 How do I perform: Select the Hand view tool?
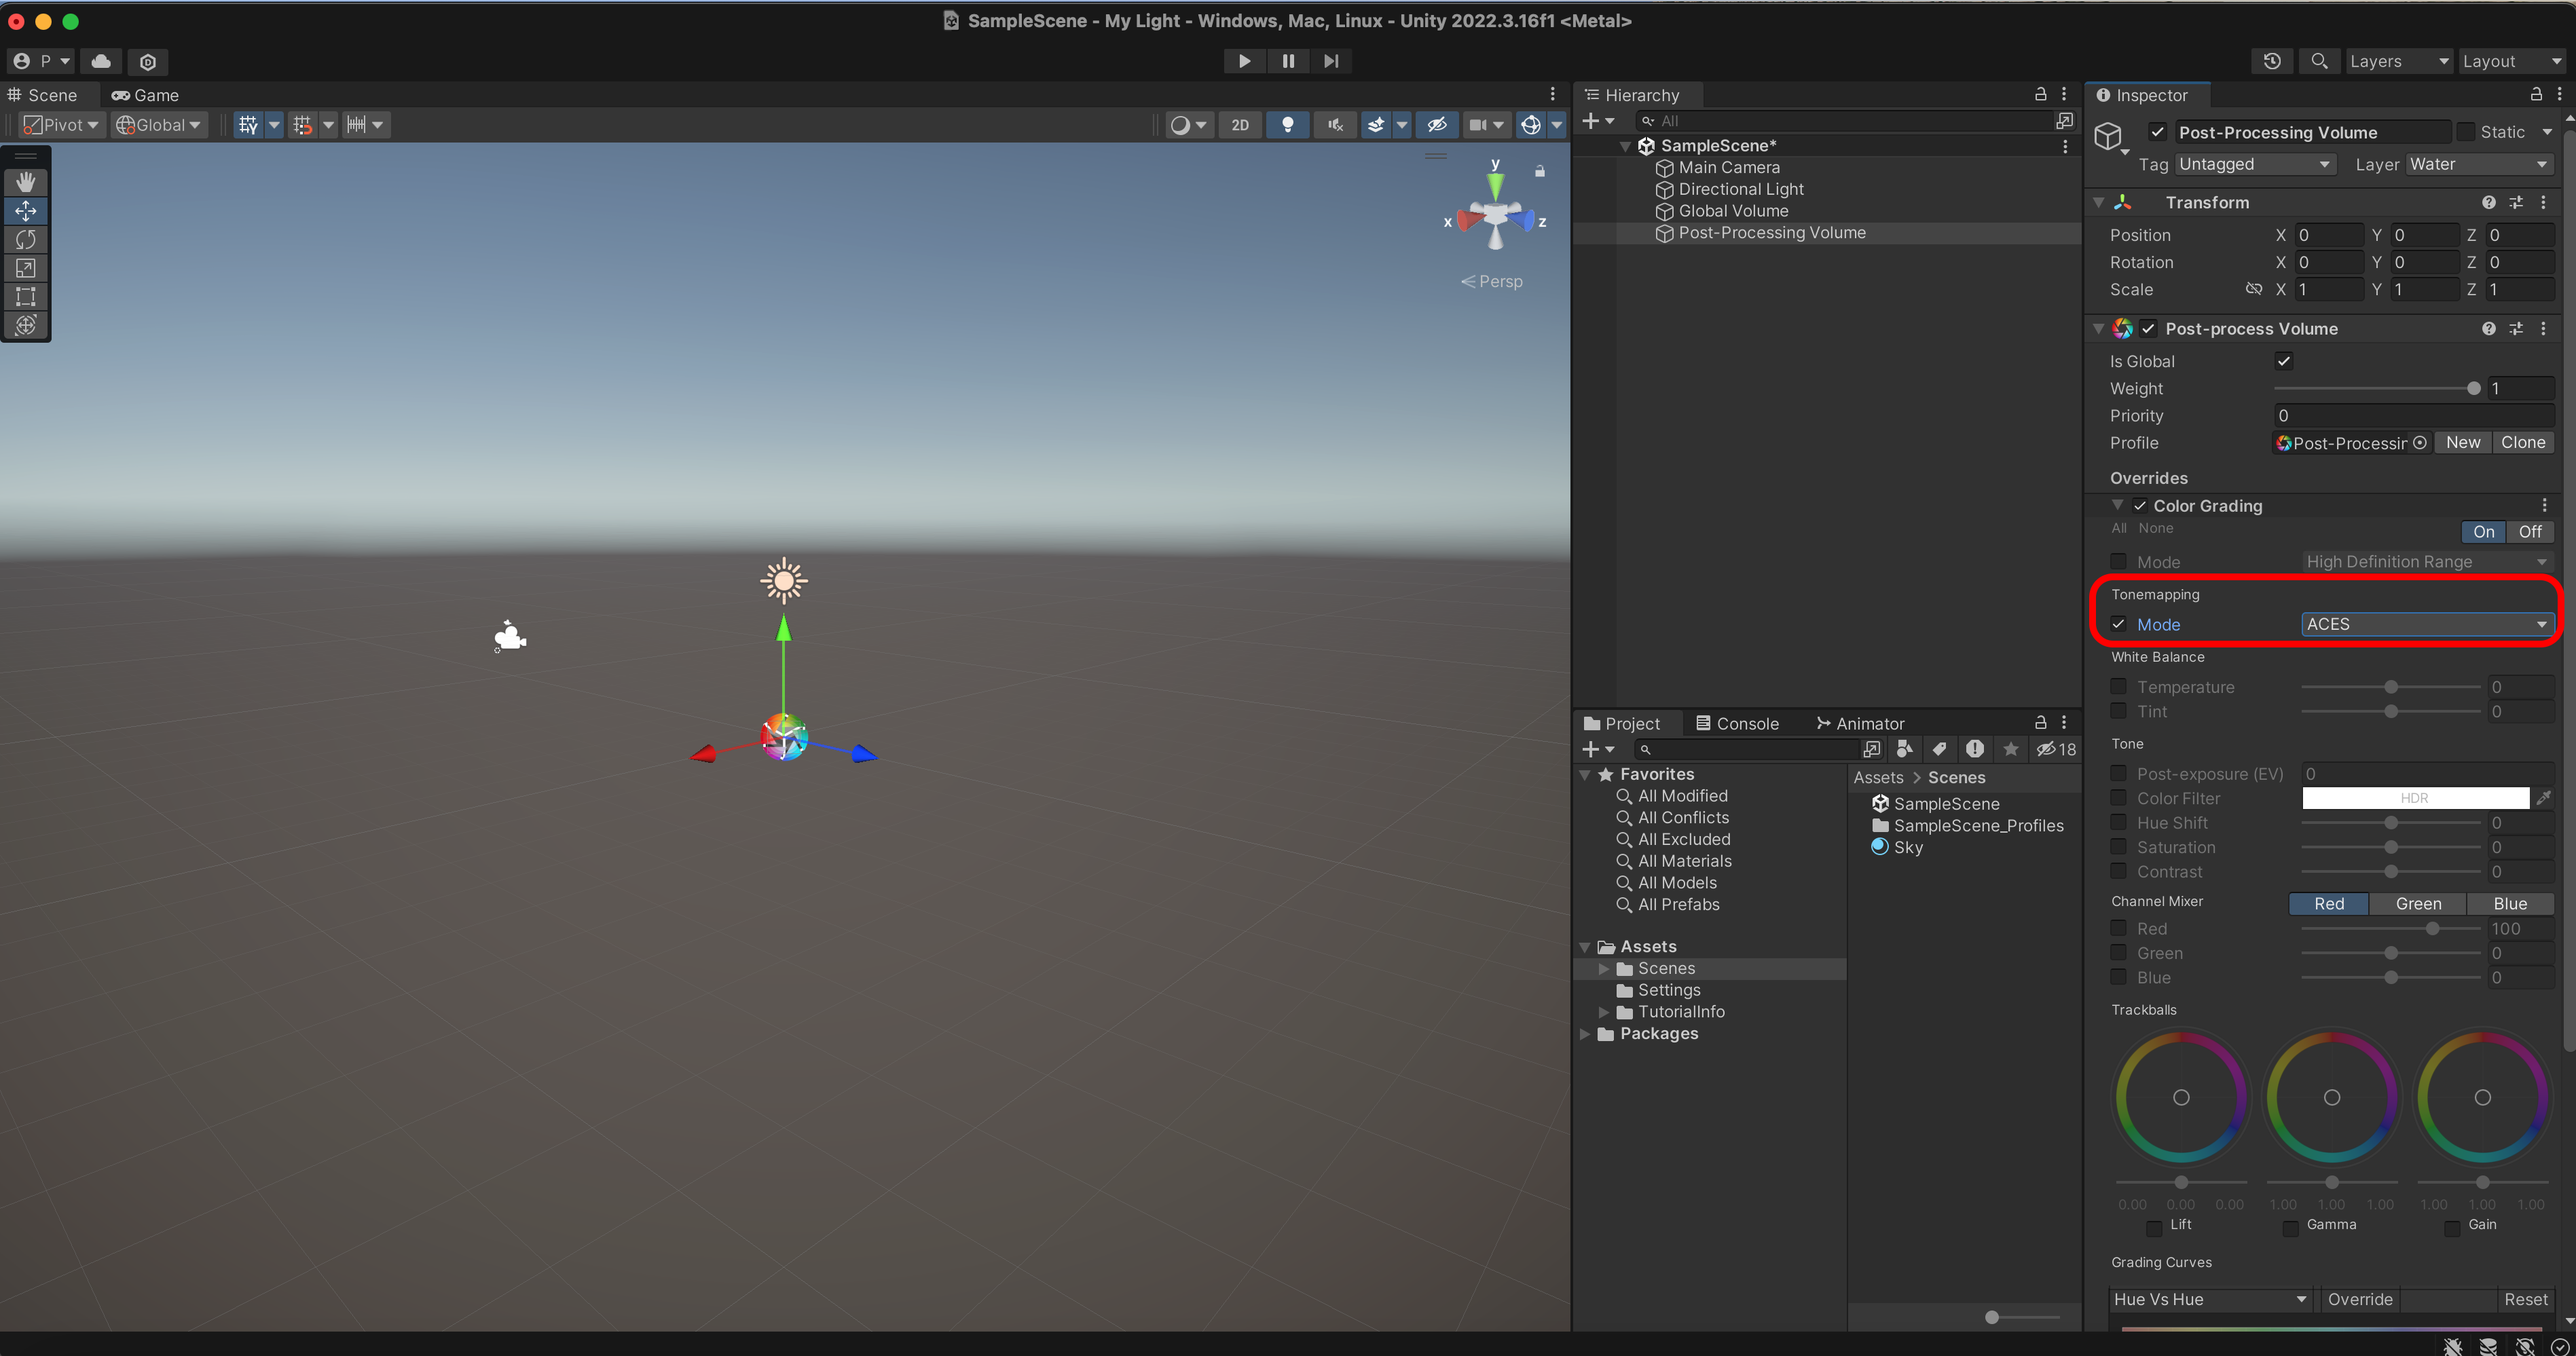coord(26,182)
